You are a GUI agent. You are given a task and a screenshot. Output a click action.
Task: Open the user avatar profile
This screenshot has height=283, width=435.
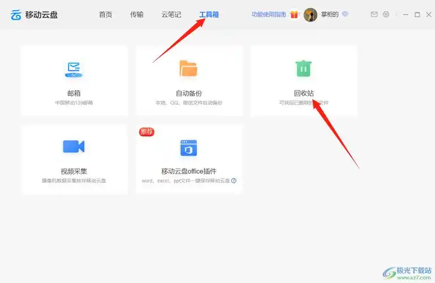pyautogui.click(x=311, y=15)
